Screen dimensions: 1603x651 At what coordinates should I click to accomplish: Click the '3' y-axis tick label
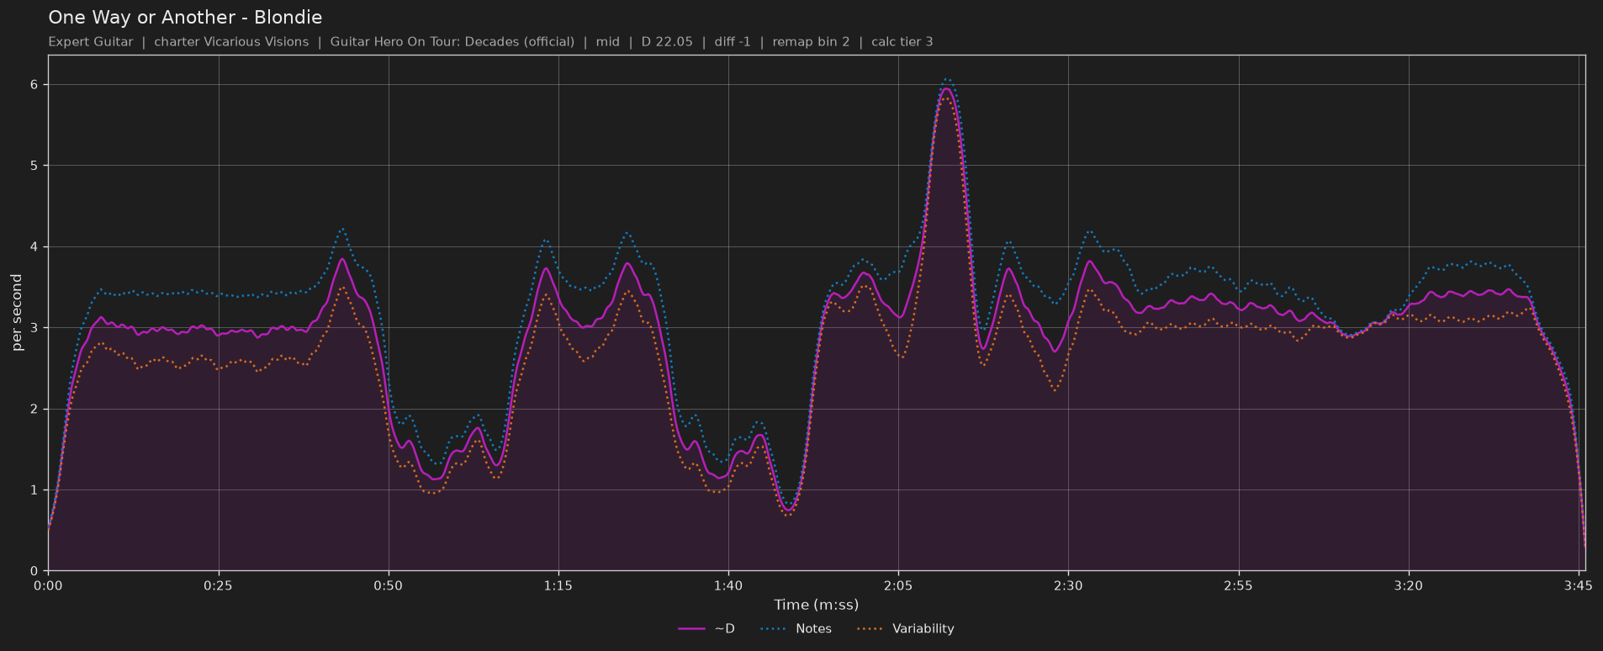pyautogui.click(x=35, y=328)
